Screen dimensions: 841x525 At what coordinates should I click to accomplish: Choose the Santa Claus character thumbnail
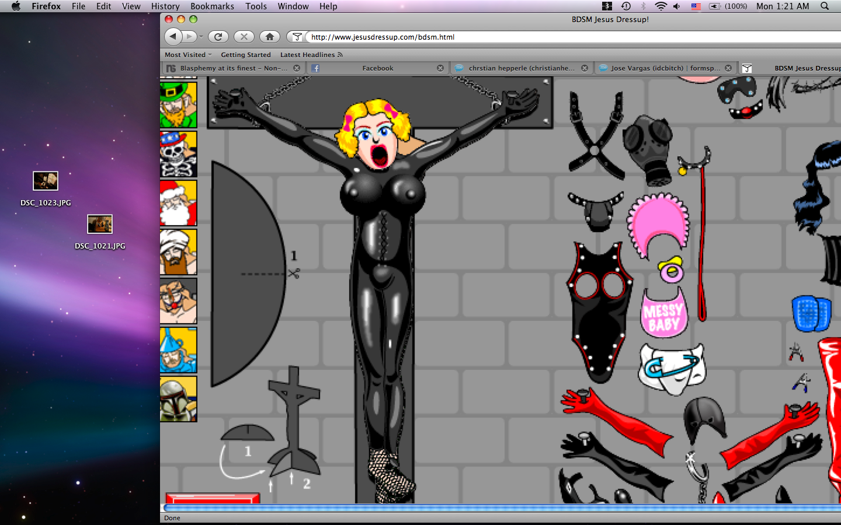click(x=178, y=203)
